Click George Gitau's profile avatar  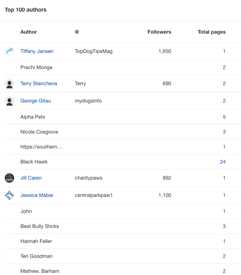pos(9,101)
